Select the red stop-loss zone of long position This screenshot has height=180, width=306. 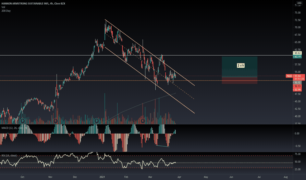pos(239,81)
